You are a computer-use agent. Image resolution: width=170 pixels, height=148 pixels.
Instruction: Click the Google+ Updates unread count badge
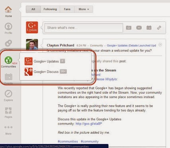pos(63,61)
